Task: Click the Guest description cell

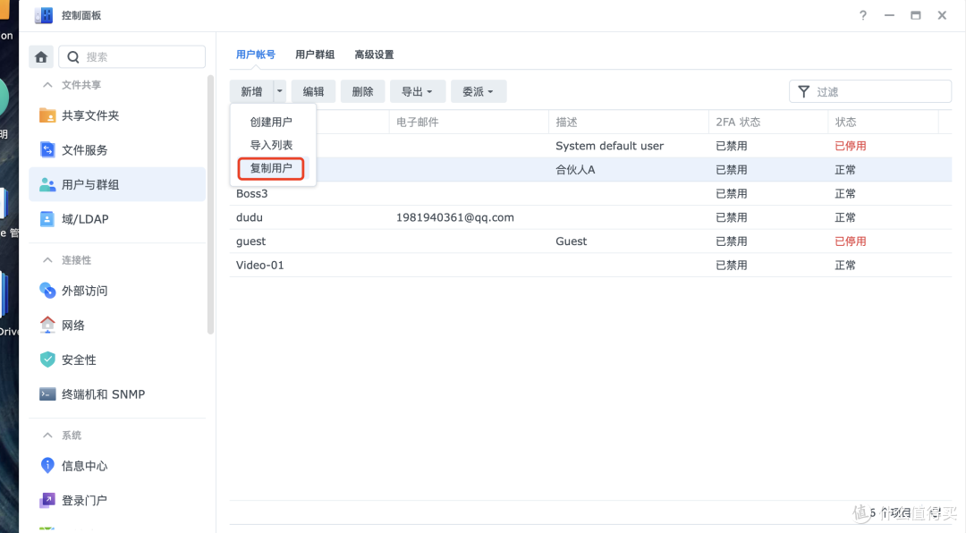Action: 571,241
